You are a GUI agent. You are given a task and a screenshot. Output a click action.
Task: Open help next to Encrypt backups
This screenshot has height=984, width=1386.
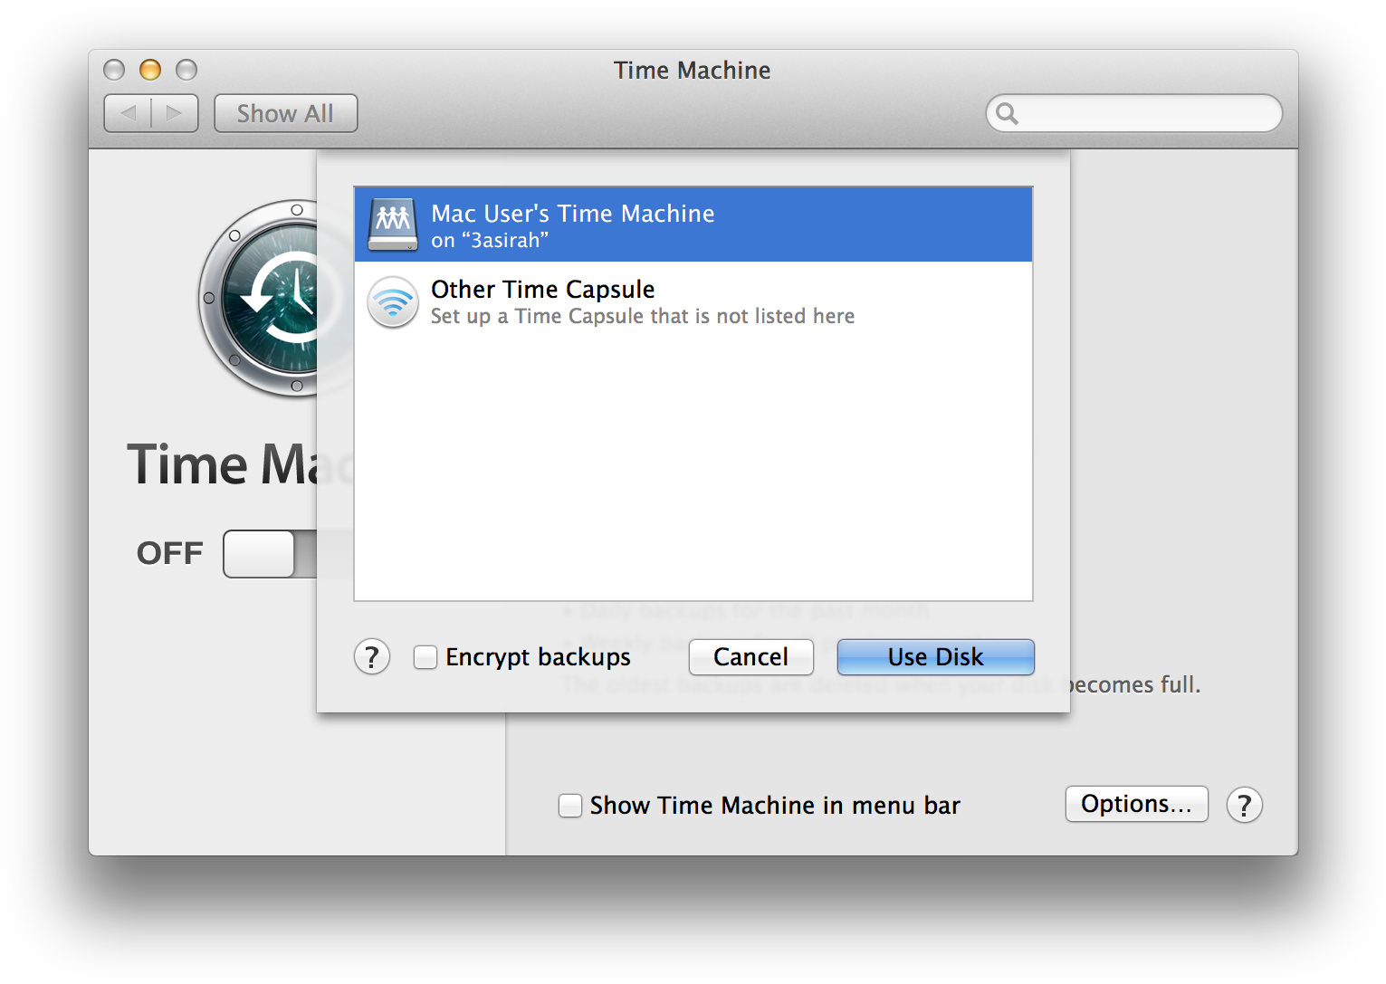pos(371,657)
